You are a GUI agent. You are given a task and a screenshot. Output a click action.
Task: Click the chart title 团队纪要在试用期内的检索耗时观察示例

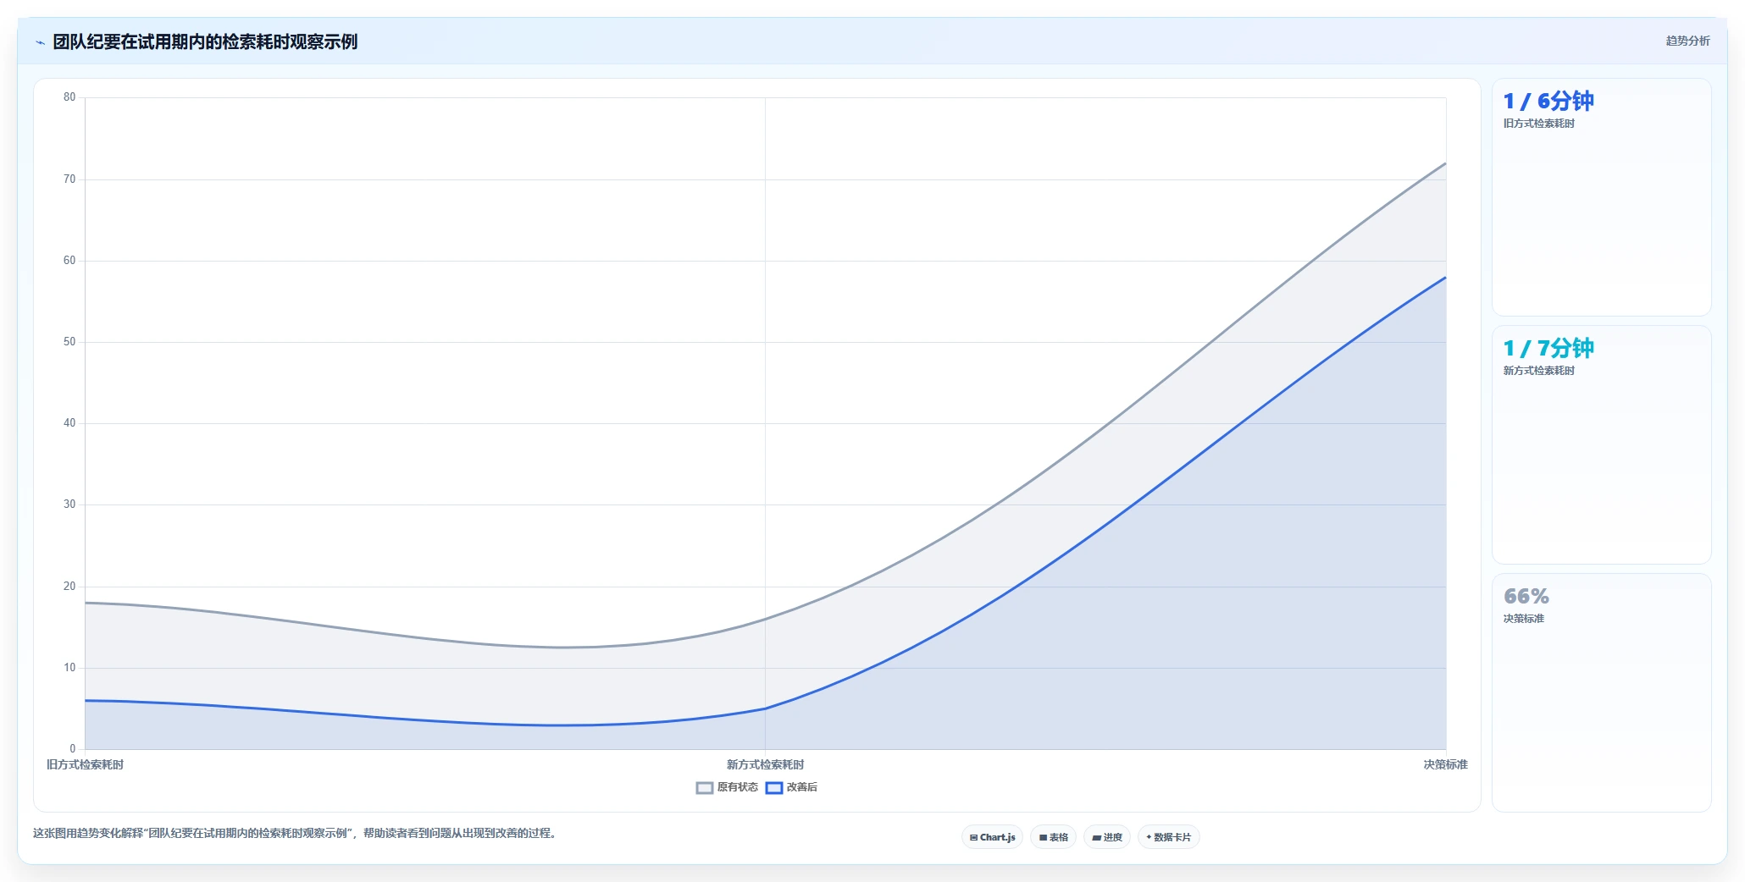[205, 41]
